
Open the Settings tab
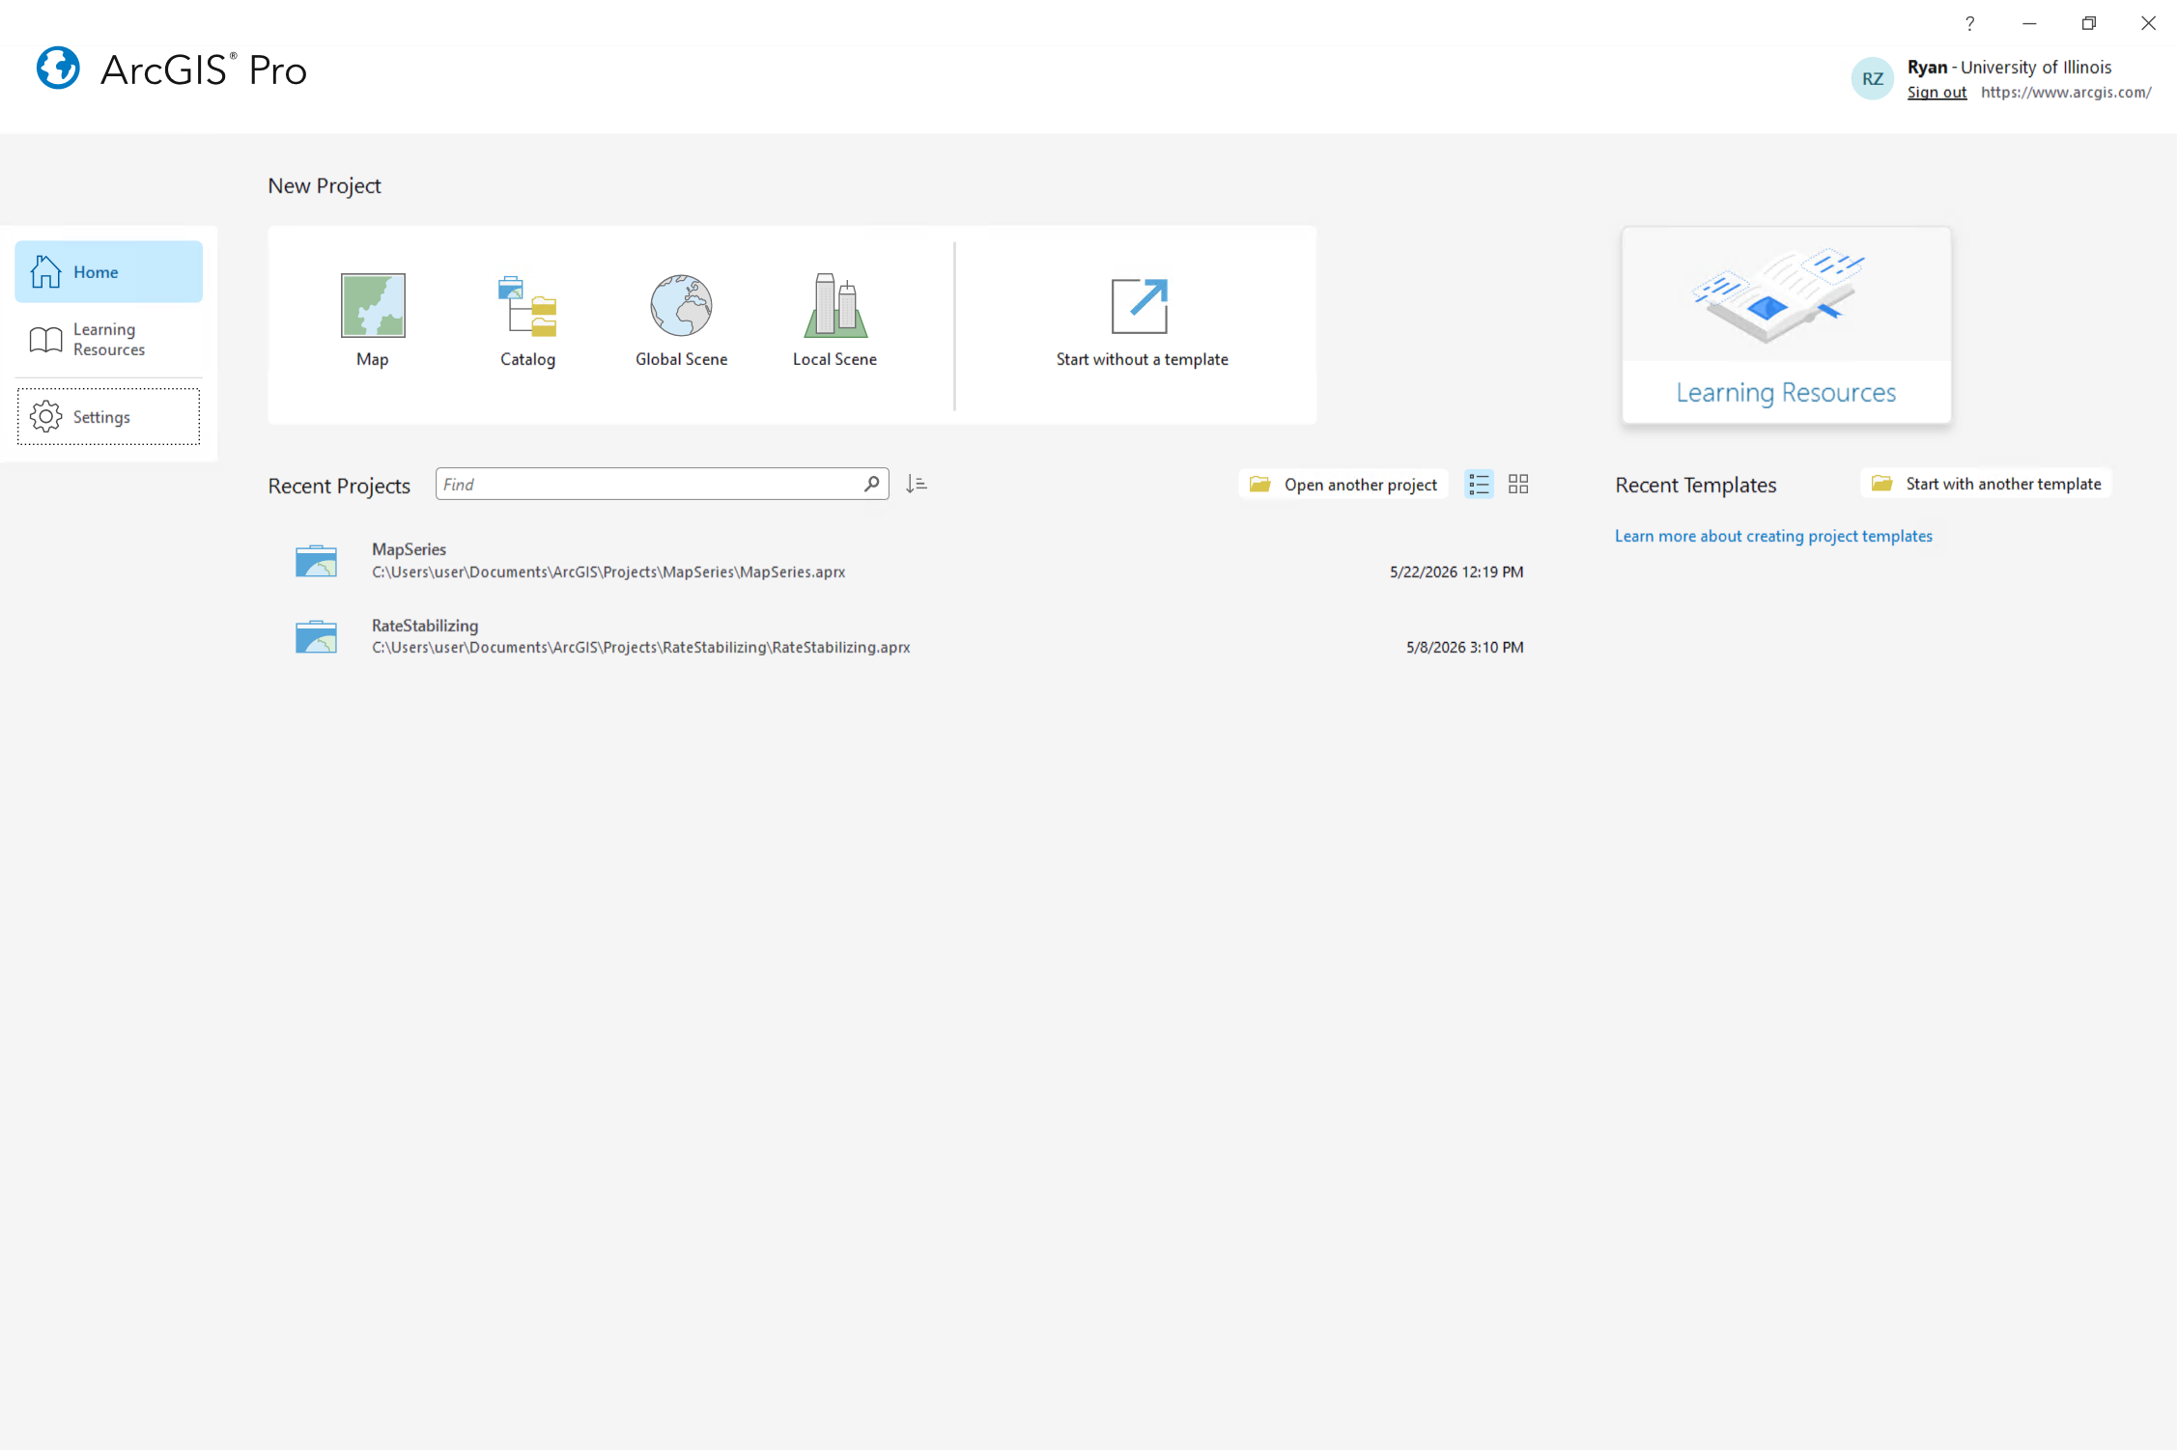(109, 416)
